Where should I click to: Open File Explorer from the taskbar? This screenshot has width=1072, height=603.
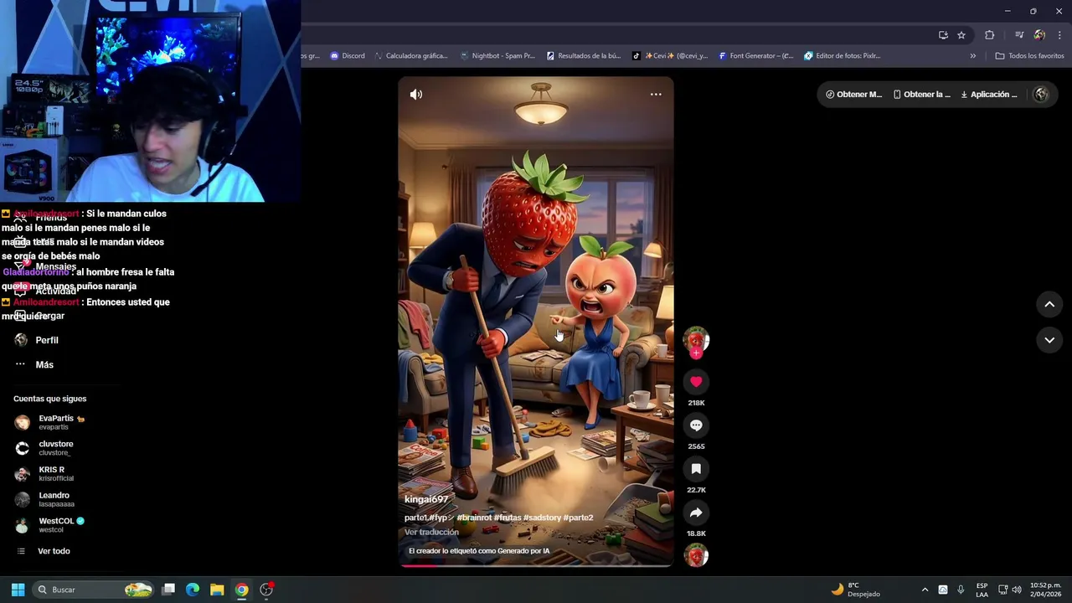(217, 590)
